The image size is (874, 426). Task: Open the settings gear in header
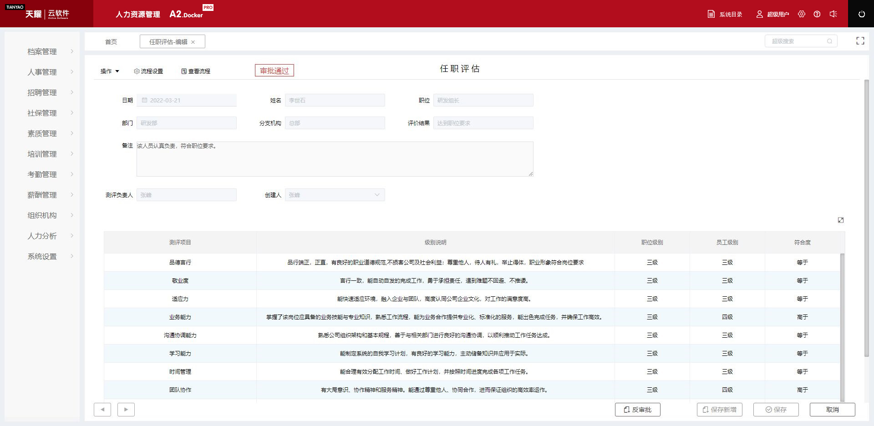pos(802,14)
